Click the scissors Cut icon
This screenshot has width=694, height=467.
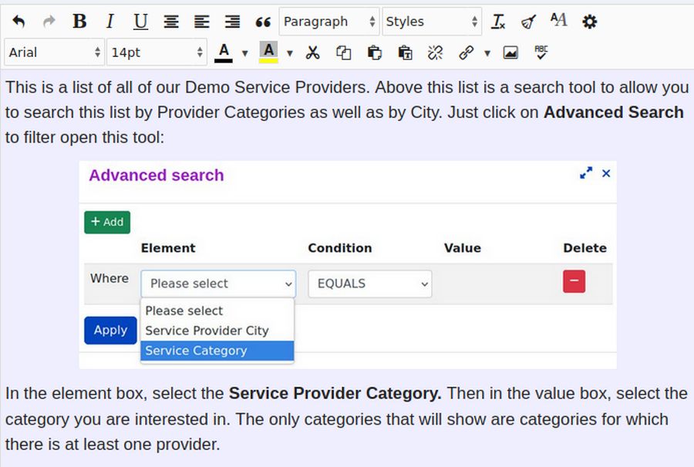tap(312, 52)
